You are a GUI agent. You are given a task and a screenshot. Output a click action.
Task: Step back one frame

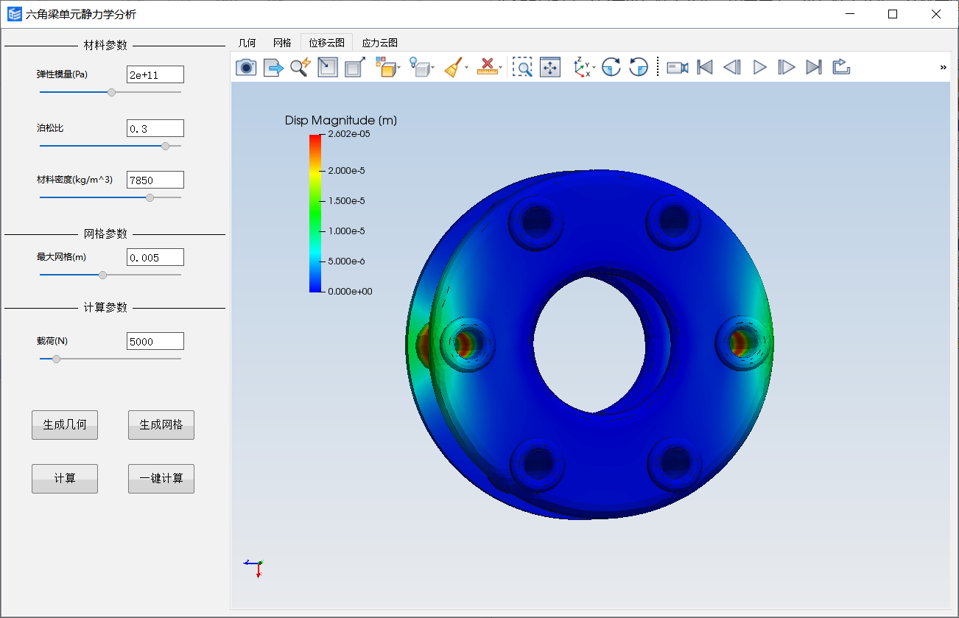[x=732, y=68]
